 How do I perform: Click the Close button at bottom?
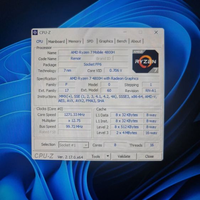(149, 156)
